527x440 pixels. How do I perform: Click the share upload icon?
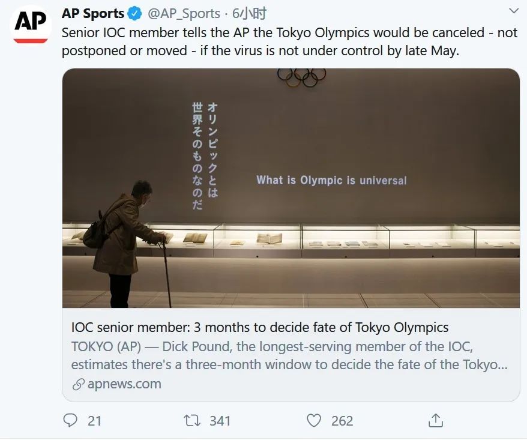[436, 420]
